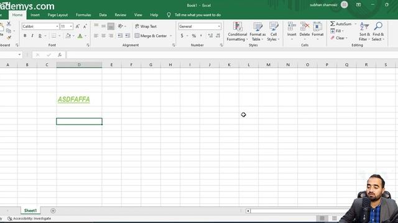Decrease indent

click(120, 36)
